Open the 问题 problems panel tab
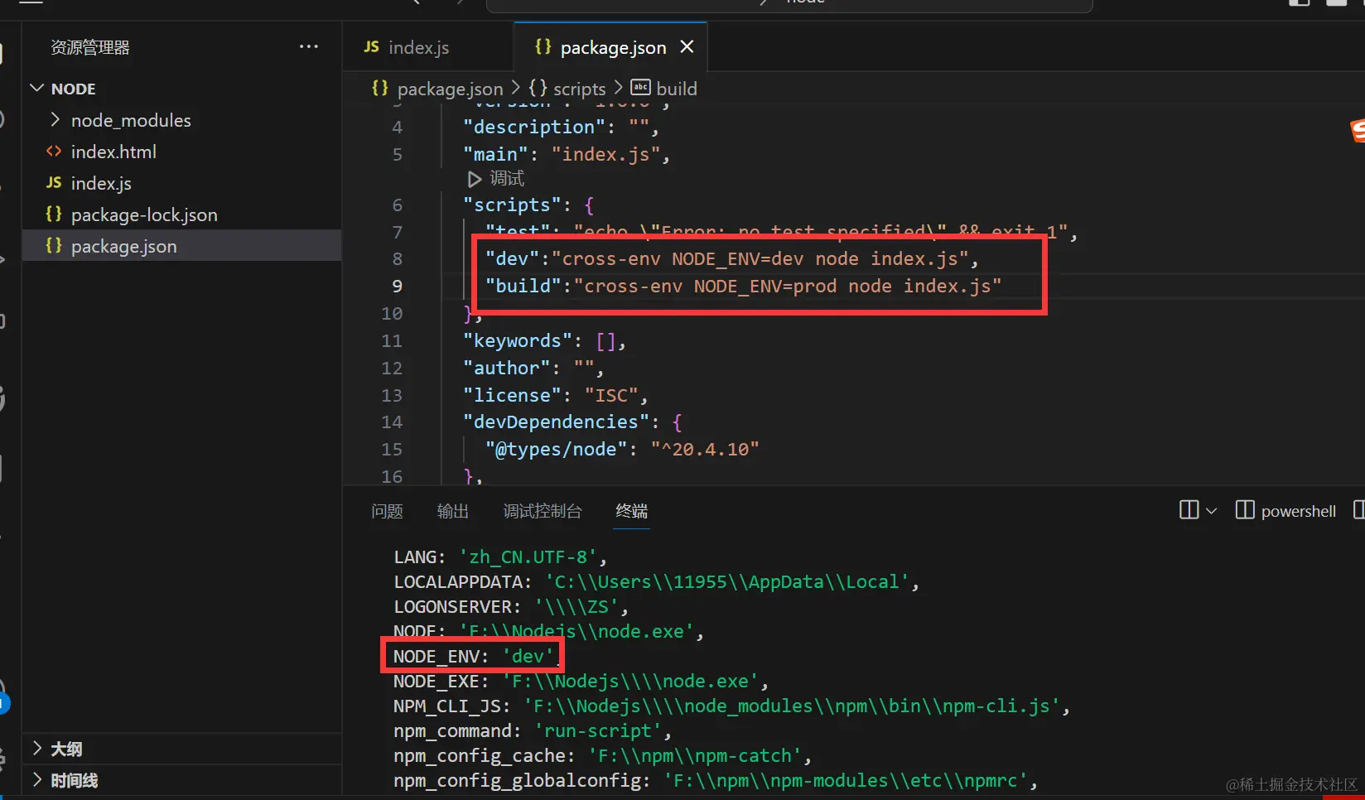Viewport: 1365px width, 800px height. click(x=387, y=511)
